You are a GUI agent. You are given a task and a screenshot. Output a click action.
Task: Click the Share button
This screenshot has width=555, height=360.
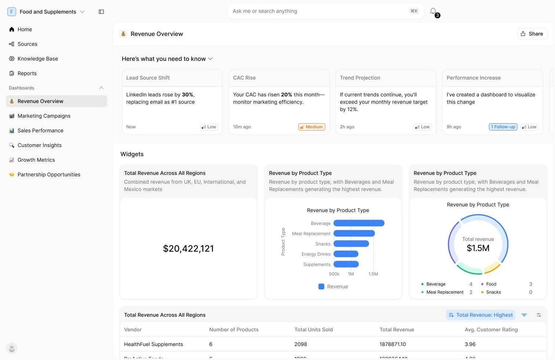tap(532, 34)
